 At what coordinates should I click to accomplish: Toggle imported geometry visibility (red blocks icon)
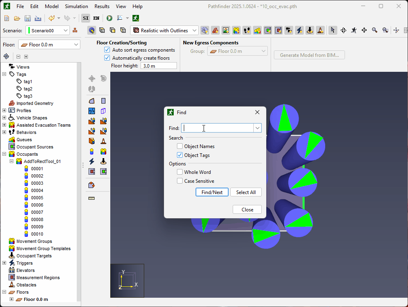click(215, 30)
